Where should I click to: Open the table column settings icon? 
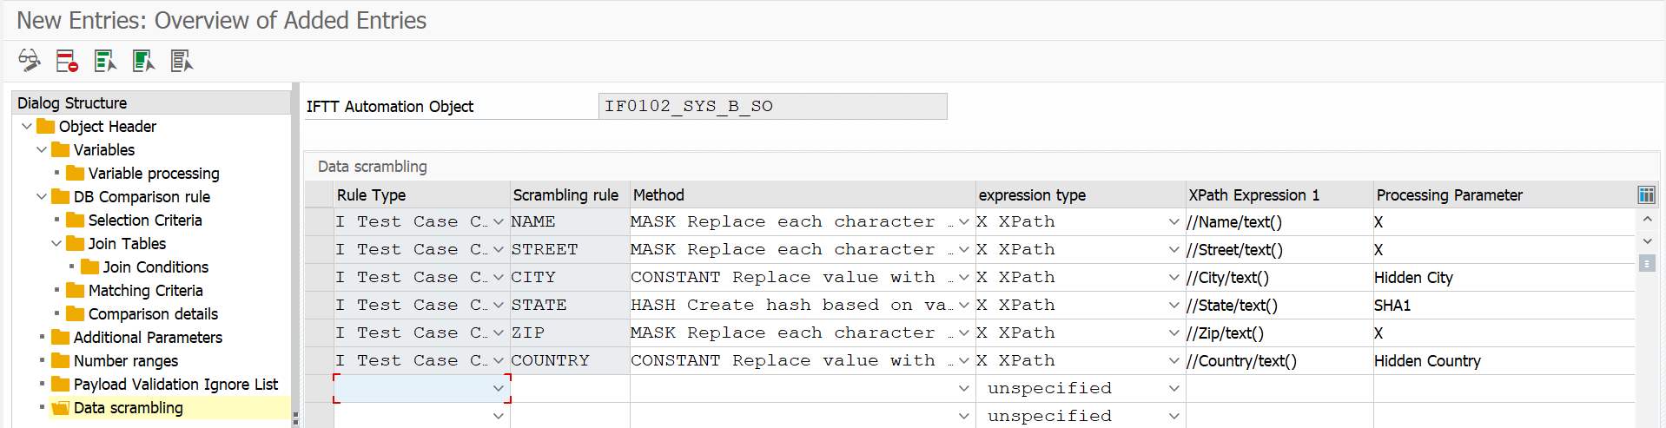coord(1646,194)
